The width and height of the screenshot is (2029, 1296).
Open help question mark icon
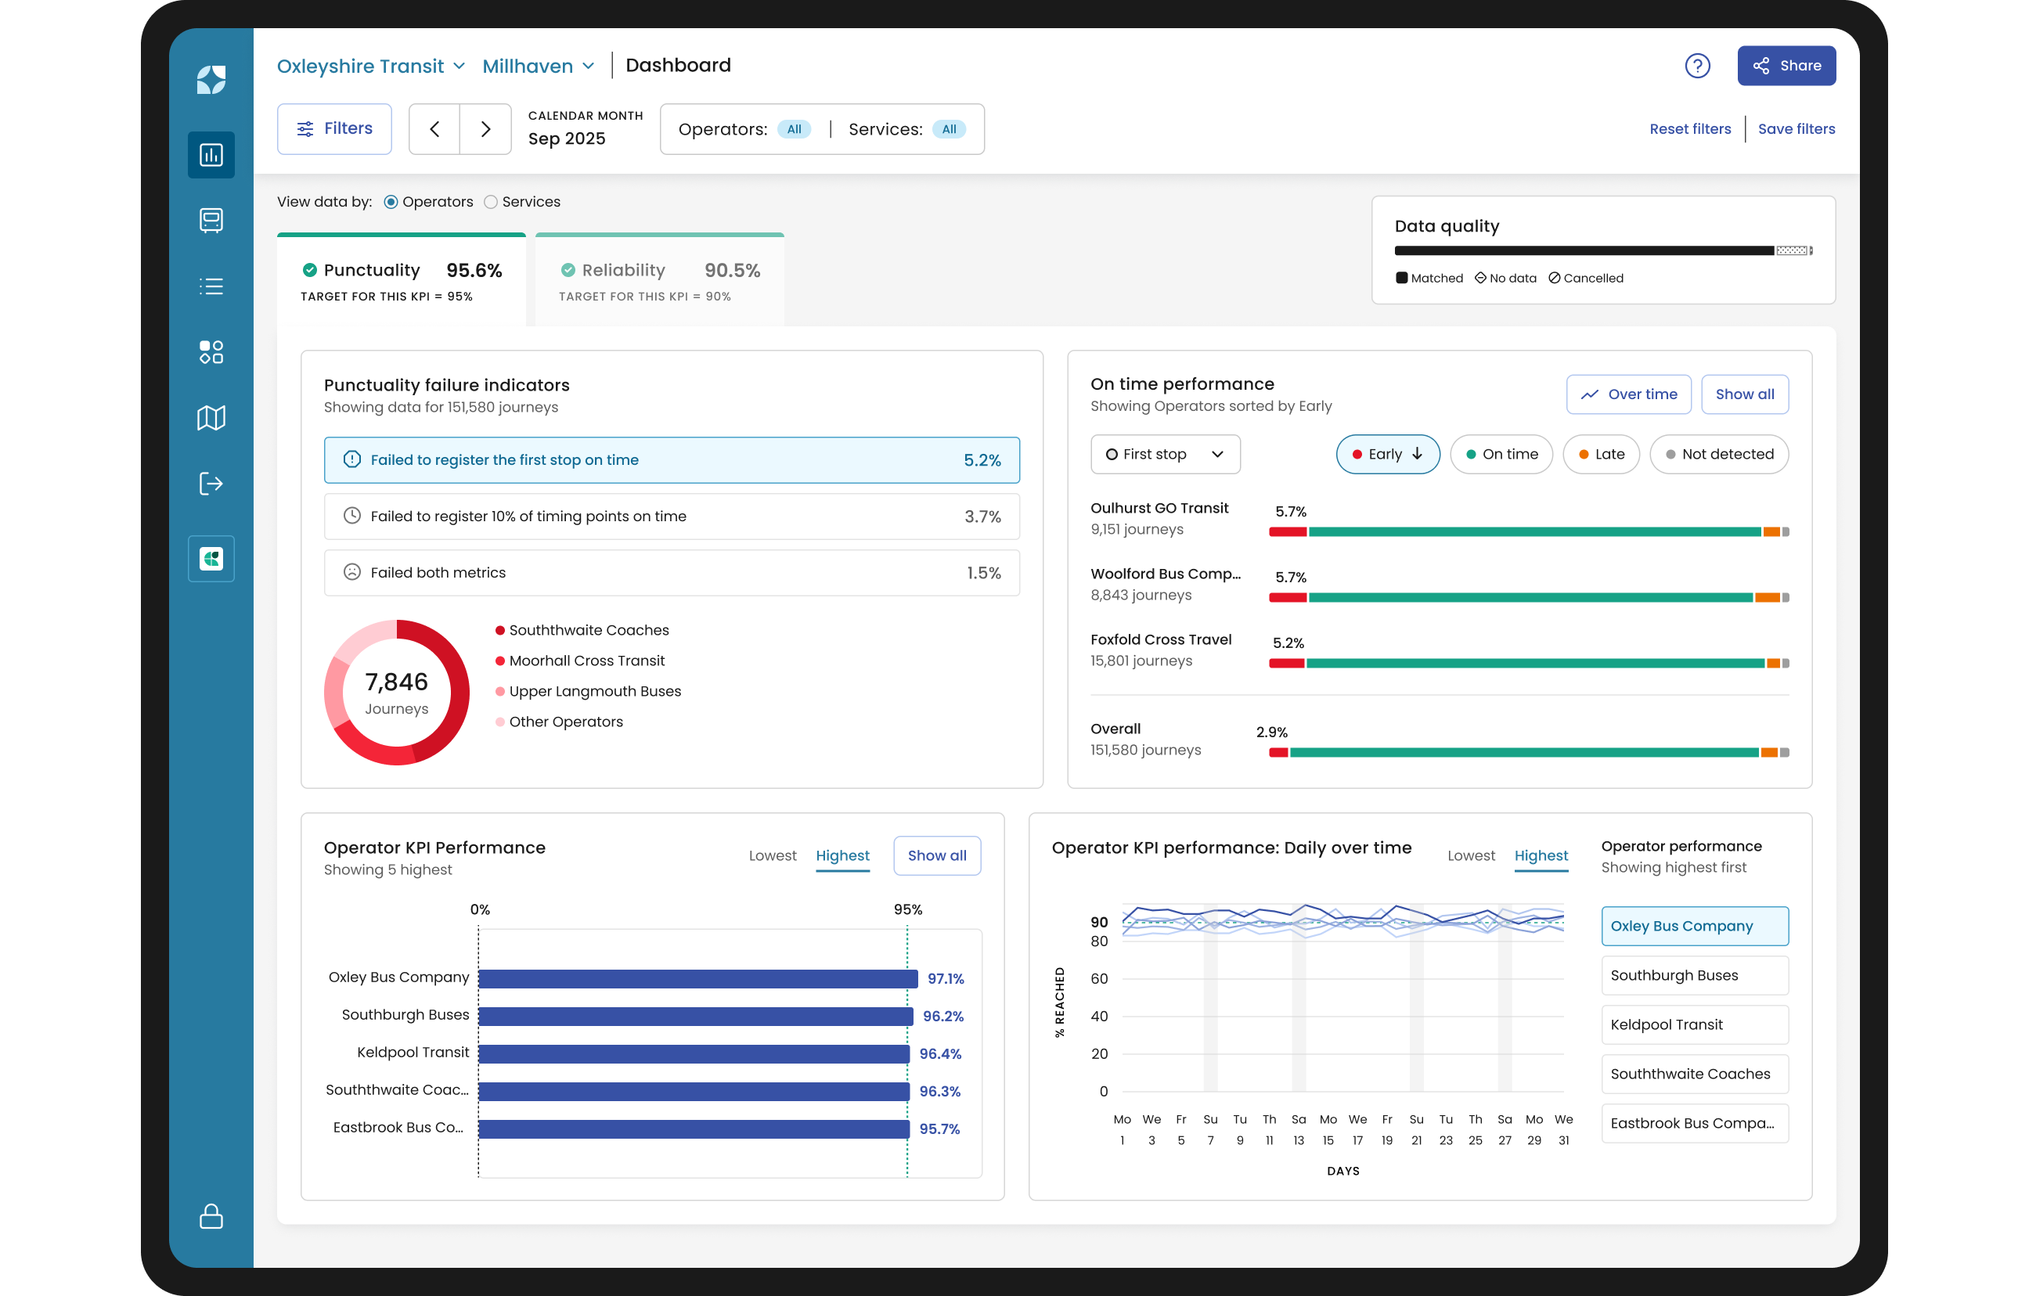[1697, 66]
